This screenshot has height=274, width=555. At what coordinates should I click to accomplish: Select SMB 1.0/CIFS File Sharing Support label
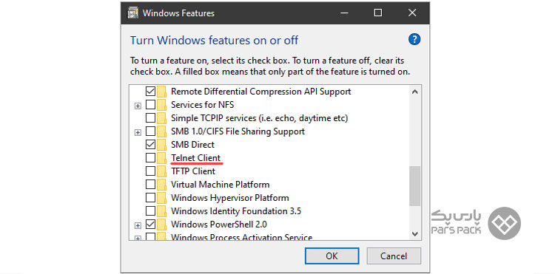tap(238, 131)
